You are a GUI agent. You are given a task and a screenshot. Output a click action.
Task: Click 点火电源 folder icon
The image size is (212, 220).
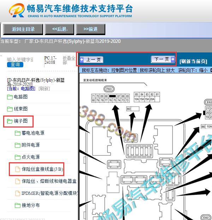(x=18, y=157)
